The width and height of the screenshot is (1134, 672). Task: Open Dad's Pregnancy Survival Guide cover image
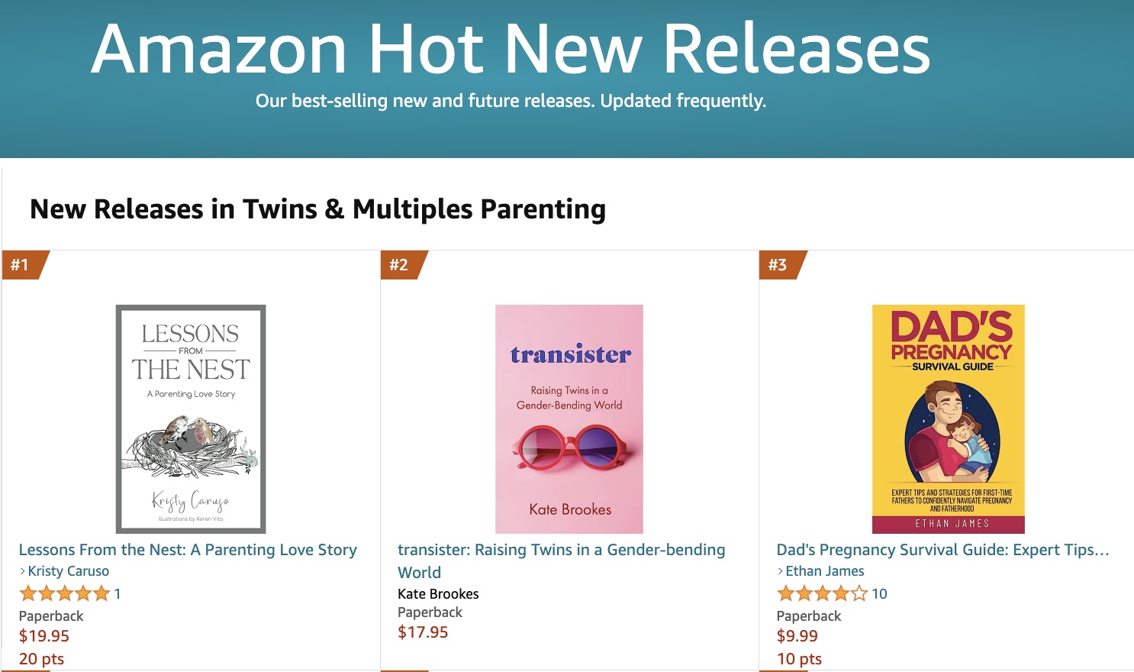click(x=949, y=419)
